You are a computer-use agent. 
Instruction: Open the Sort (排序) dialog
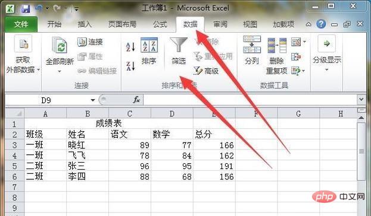click(x=149, y=51)
